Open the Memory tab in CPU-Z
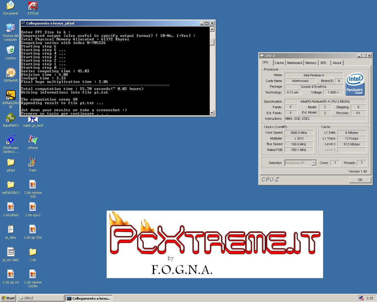 click(311, 63)
